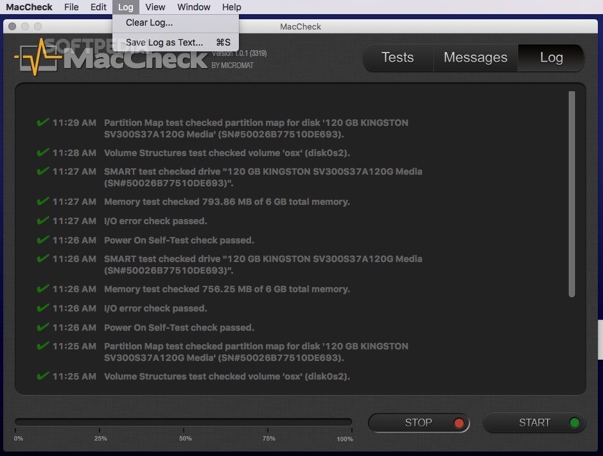Open the Help menu
Image resolution: width=603 pixels, height=456 pixels.
coord(232,7)
